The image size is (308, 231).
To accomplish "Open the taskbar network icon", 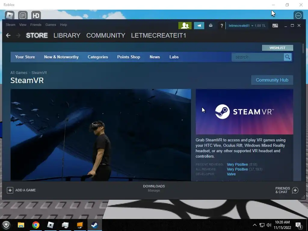I will (x=262, y=225).
